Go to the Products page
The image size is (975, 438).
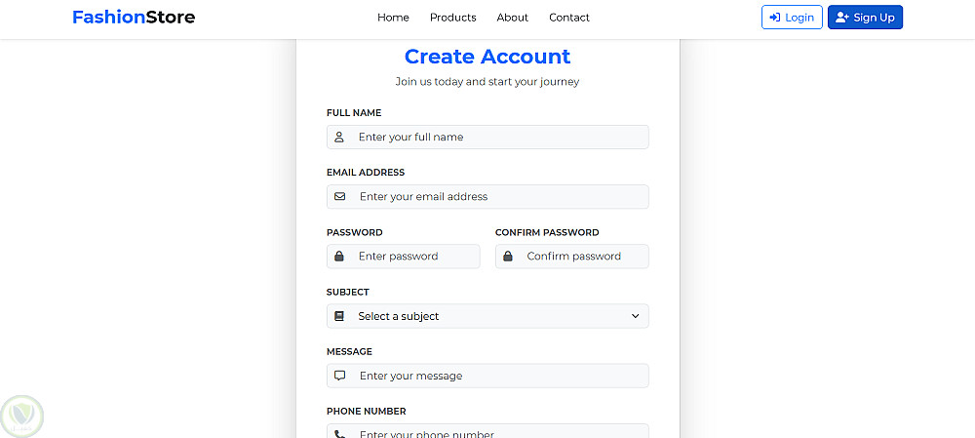tap(452, 18)
